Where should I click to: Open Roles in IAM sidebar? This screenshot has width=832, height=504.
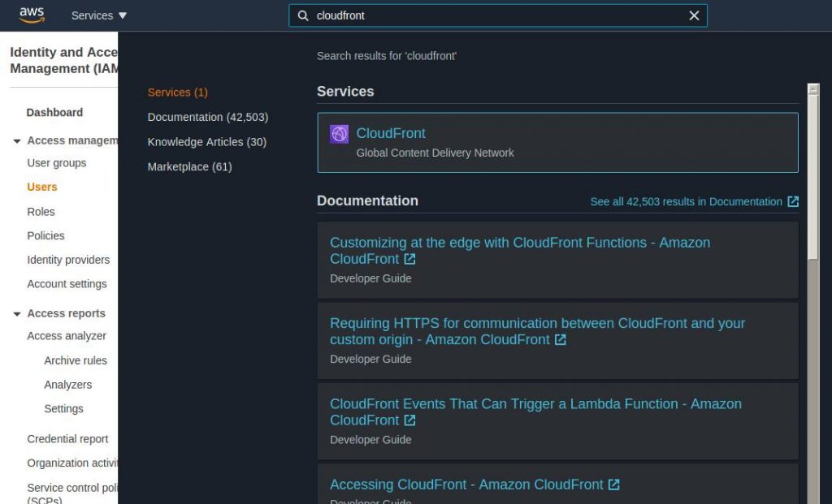pos(41,212)
